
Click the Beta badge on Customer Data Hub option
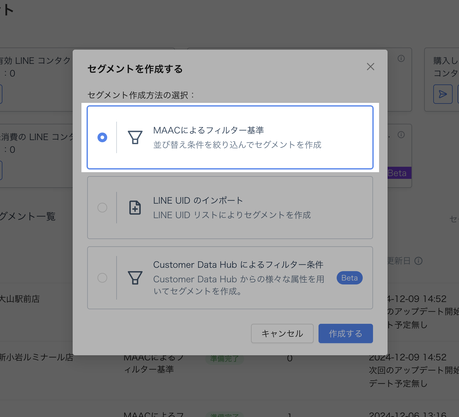(x=350, y=278)
